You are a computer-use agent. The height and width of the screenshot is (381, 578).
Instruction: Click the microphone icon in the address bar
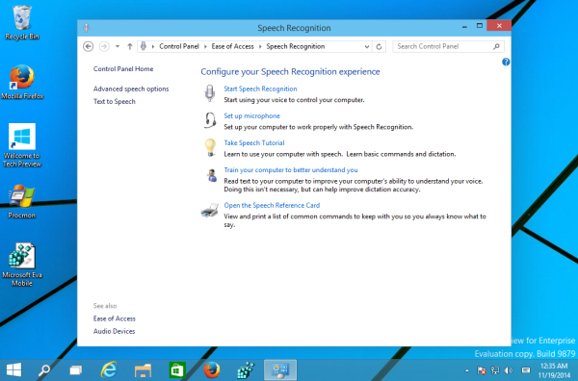coord(144,46)
